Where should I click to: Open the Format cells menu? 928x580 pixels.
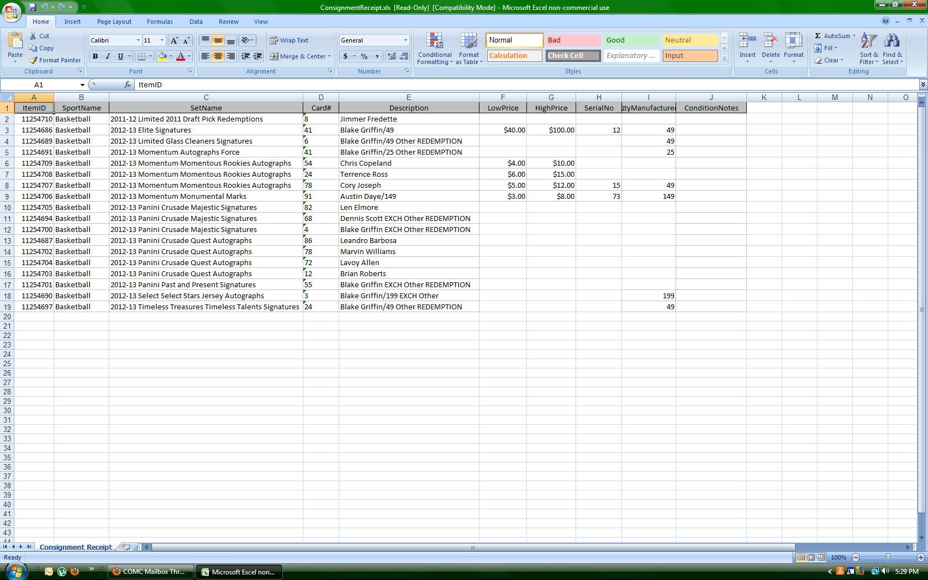click(794, 49)
